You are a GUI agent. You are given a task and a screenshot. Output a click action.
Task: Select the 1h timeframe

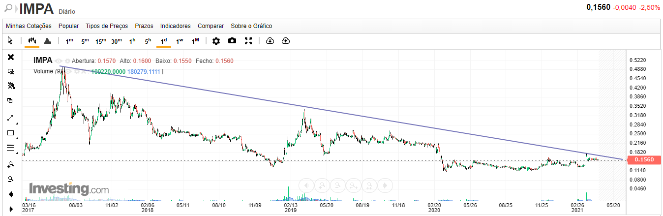[x=132, y=41]
